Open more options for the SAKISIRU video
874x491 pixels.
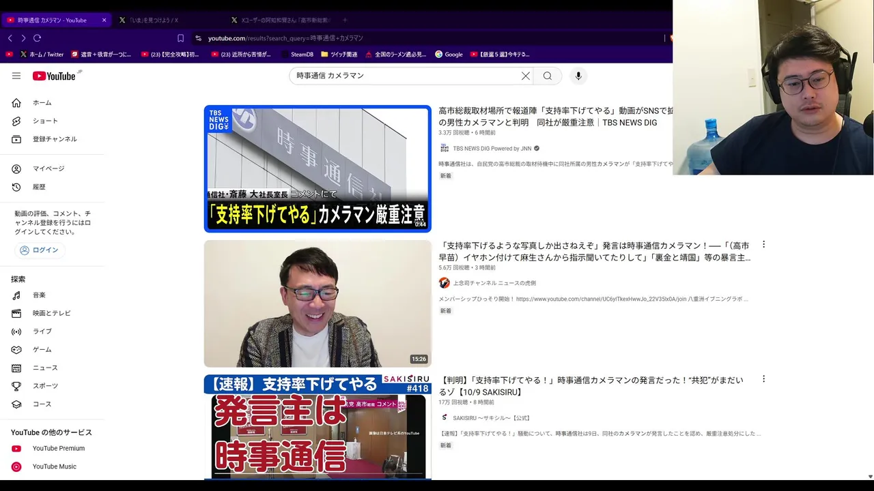point(763,379)
